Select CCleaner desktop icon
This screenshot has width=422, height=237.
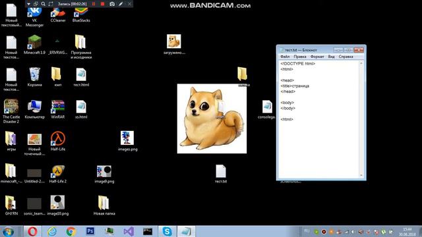(x=58, y=14)
